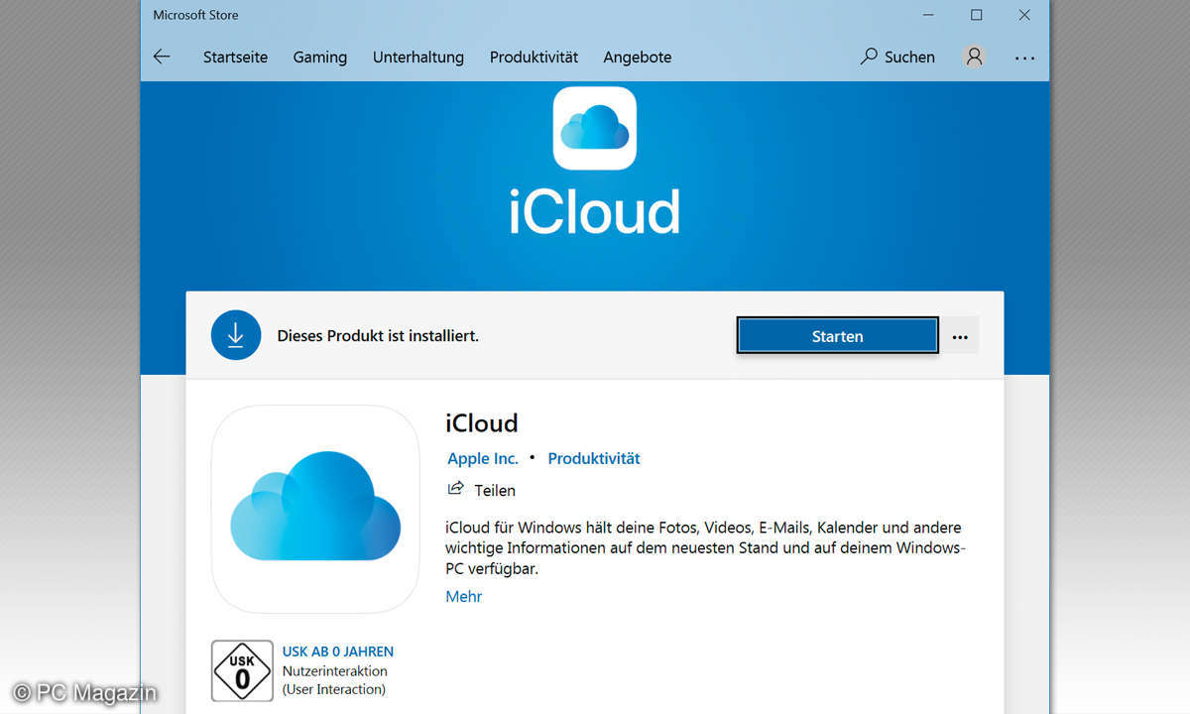Switch to the Gaming tab
1190x714 pixels.
(x=320, y=58)
